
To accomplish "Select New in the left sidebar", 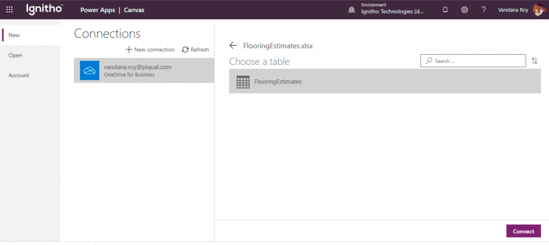I will coord(30,35).
